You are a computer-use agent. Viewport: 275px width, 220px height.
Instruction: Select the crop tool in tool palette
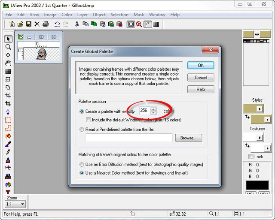point(8,103)
